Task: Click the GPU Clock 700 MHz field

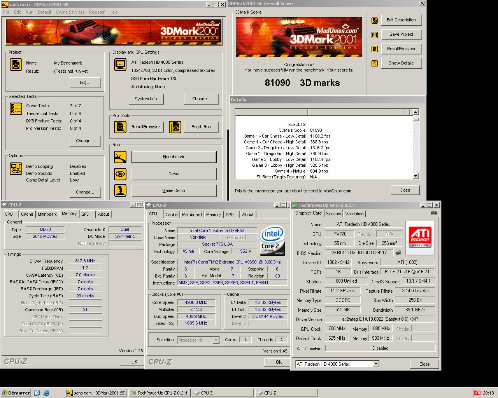Action: [x=337, y=328]
